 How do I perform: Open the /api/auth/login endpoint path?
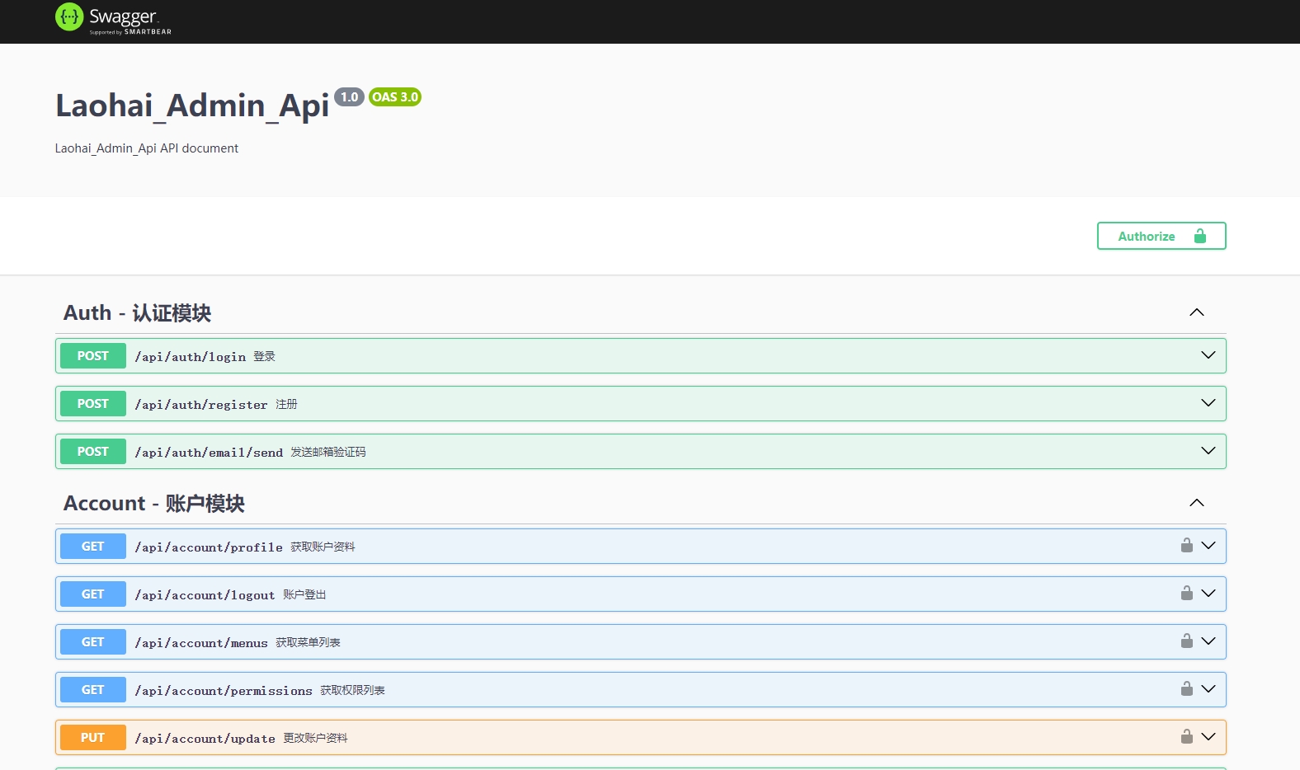pyautogui.click(x=191, y=357)
